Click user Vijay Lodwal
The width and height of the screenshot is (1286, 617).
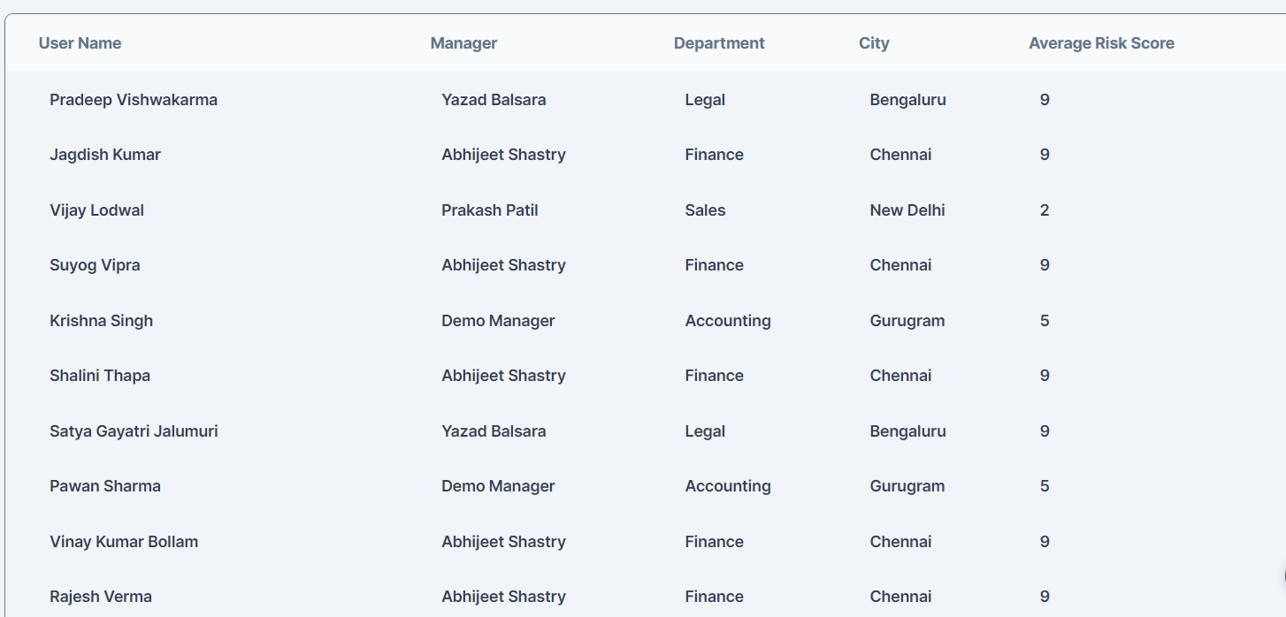[97, 210]
